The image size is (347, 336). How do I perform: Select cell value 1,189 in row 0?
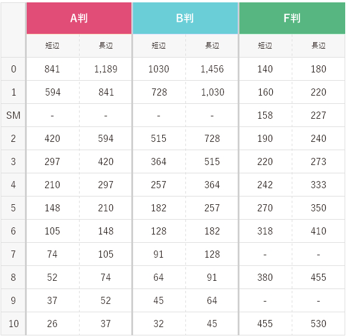(x=106, y=69)
